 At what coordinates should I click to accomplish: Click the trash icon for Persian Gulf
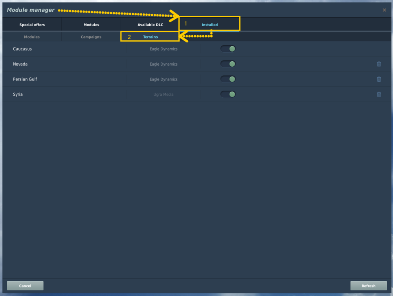pyautogui.click(x=379, y=79)
